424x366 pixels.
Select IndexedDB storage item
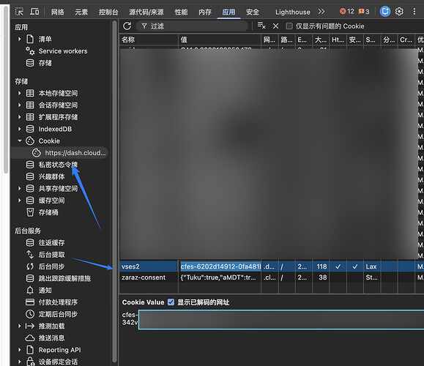(55, 129)
